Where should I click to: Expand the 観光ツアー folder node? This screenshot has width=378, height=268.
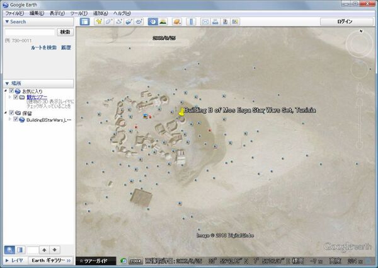point(10,97)
